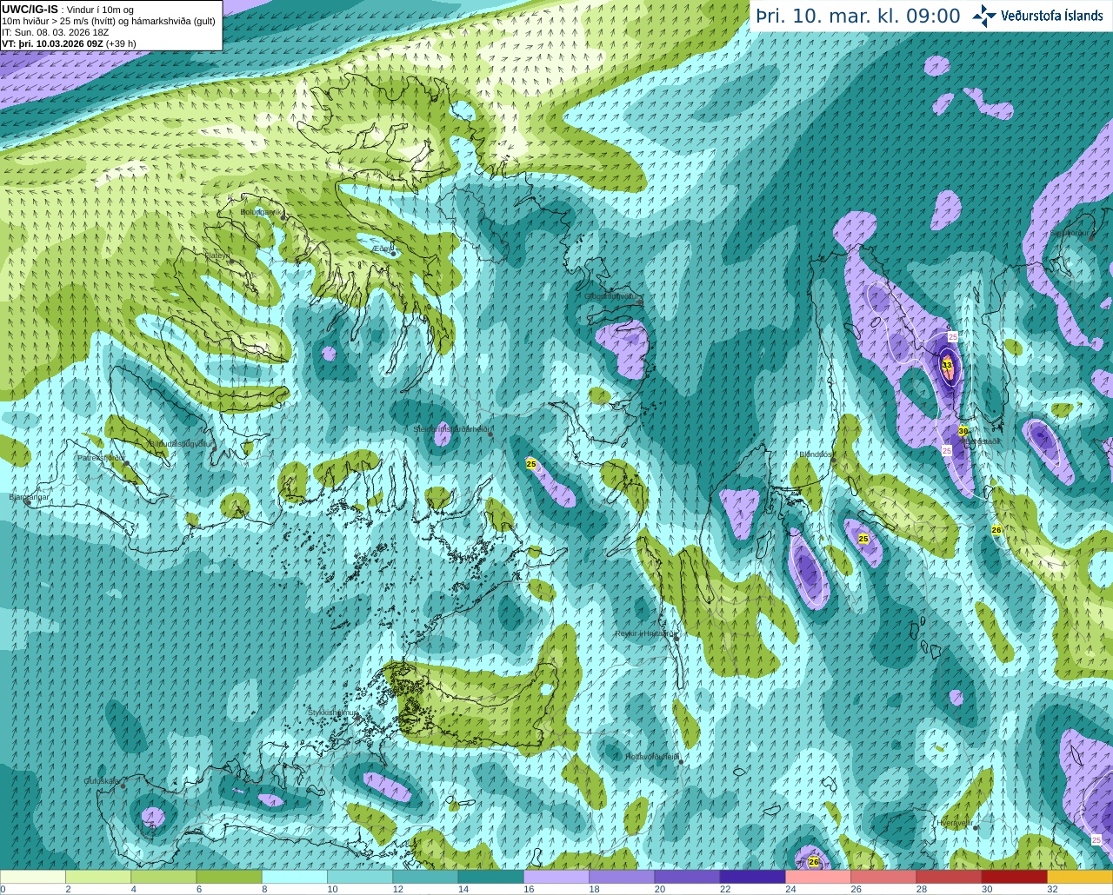The image size is (1113, 895).
Task: Click the 22–24 m/s dark indigo legend swatch
Action: (x=752, y=877)
